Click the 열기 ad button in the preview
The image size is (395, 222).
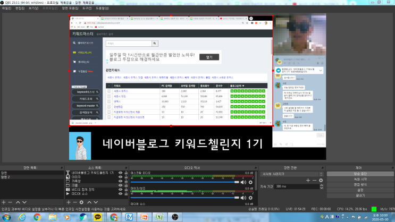click(x=209, y=57)
